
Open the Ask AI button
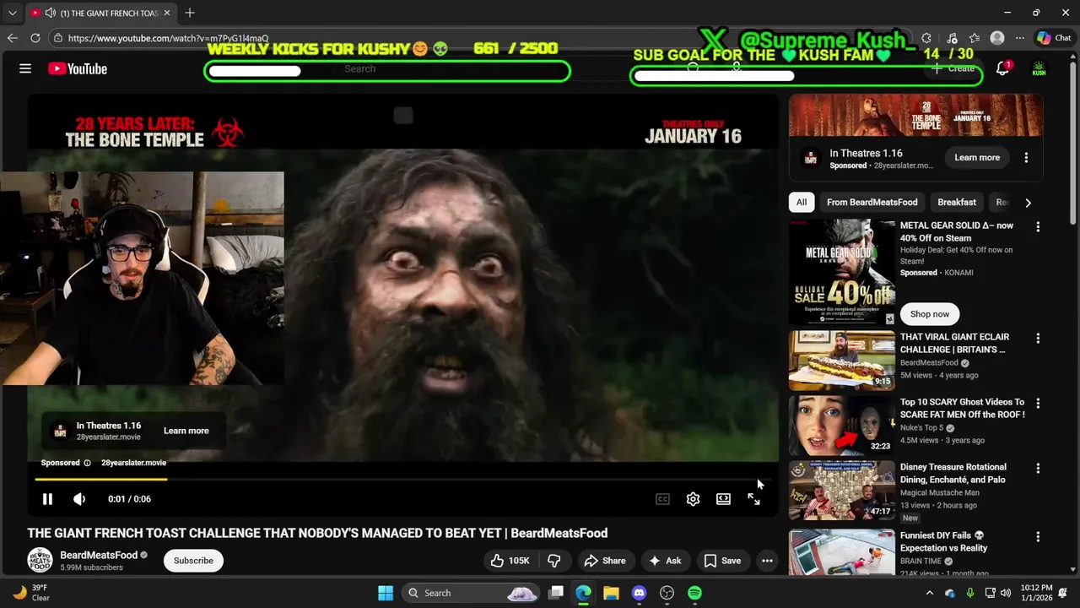click(664, 561)
